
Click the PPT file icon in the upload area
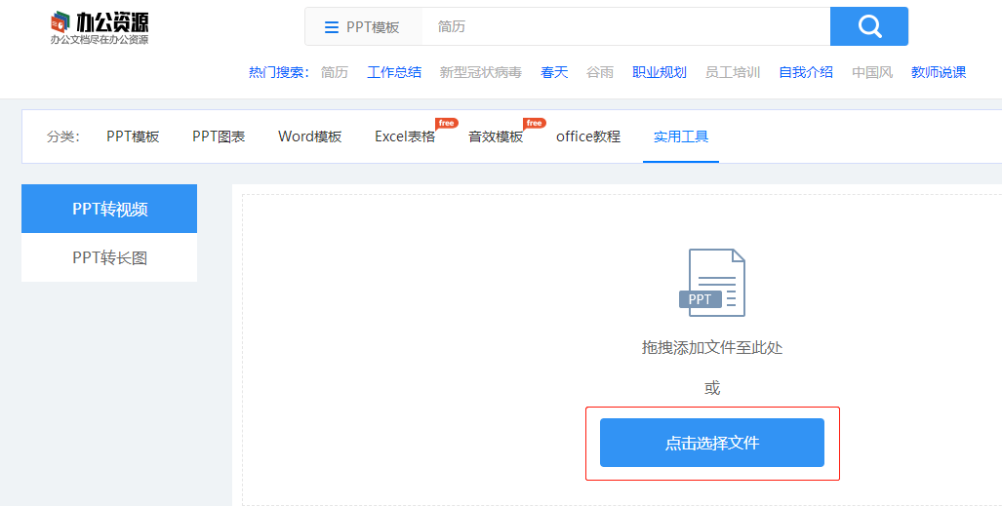tap(712, 283)
